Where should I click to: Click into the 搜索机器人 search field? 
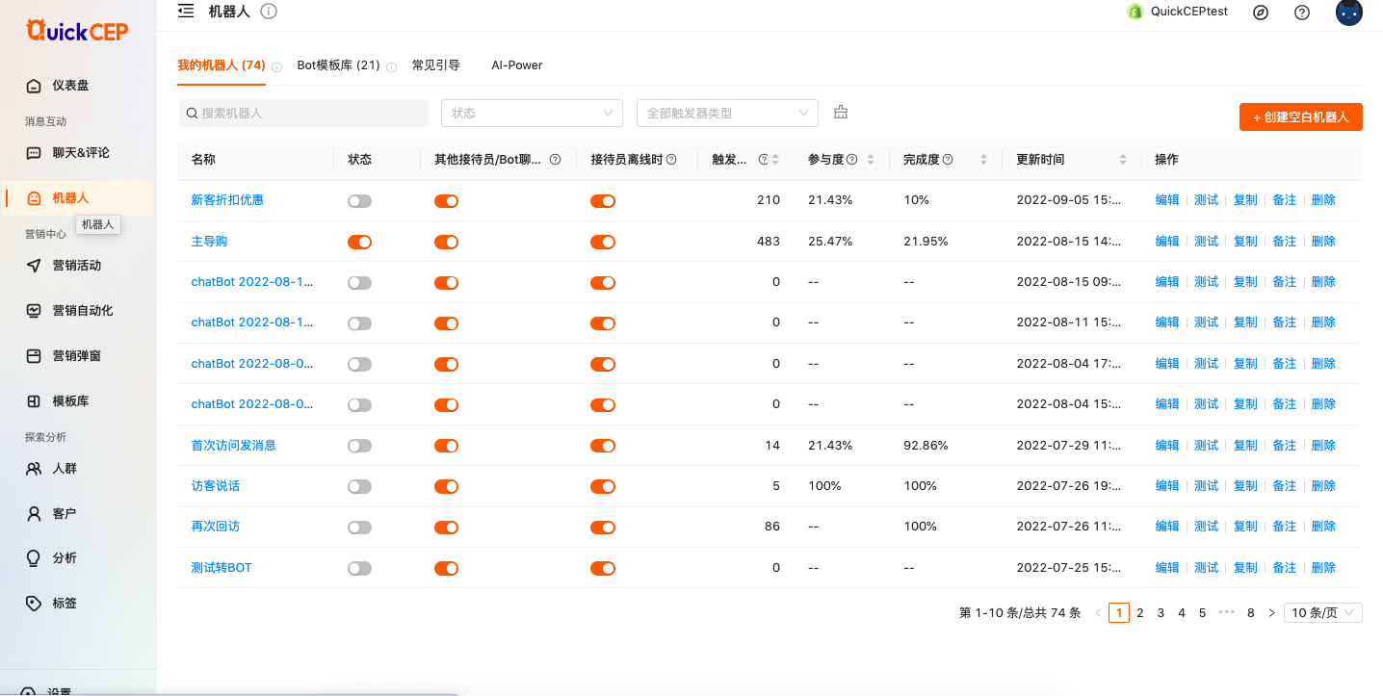[303, 113]
